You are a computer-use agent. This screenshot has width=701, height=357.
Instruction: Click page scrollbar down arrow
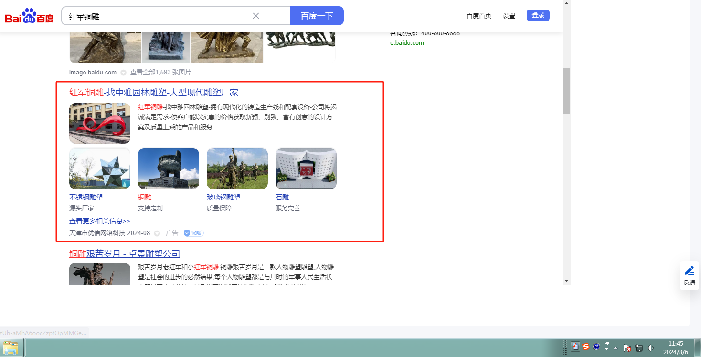pyautogui.click(x=566, y=281)
